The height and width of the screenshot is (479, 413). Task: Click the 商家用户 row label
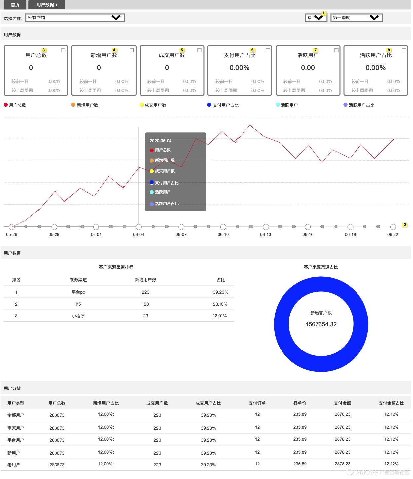point(16,428)
